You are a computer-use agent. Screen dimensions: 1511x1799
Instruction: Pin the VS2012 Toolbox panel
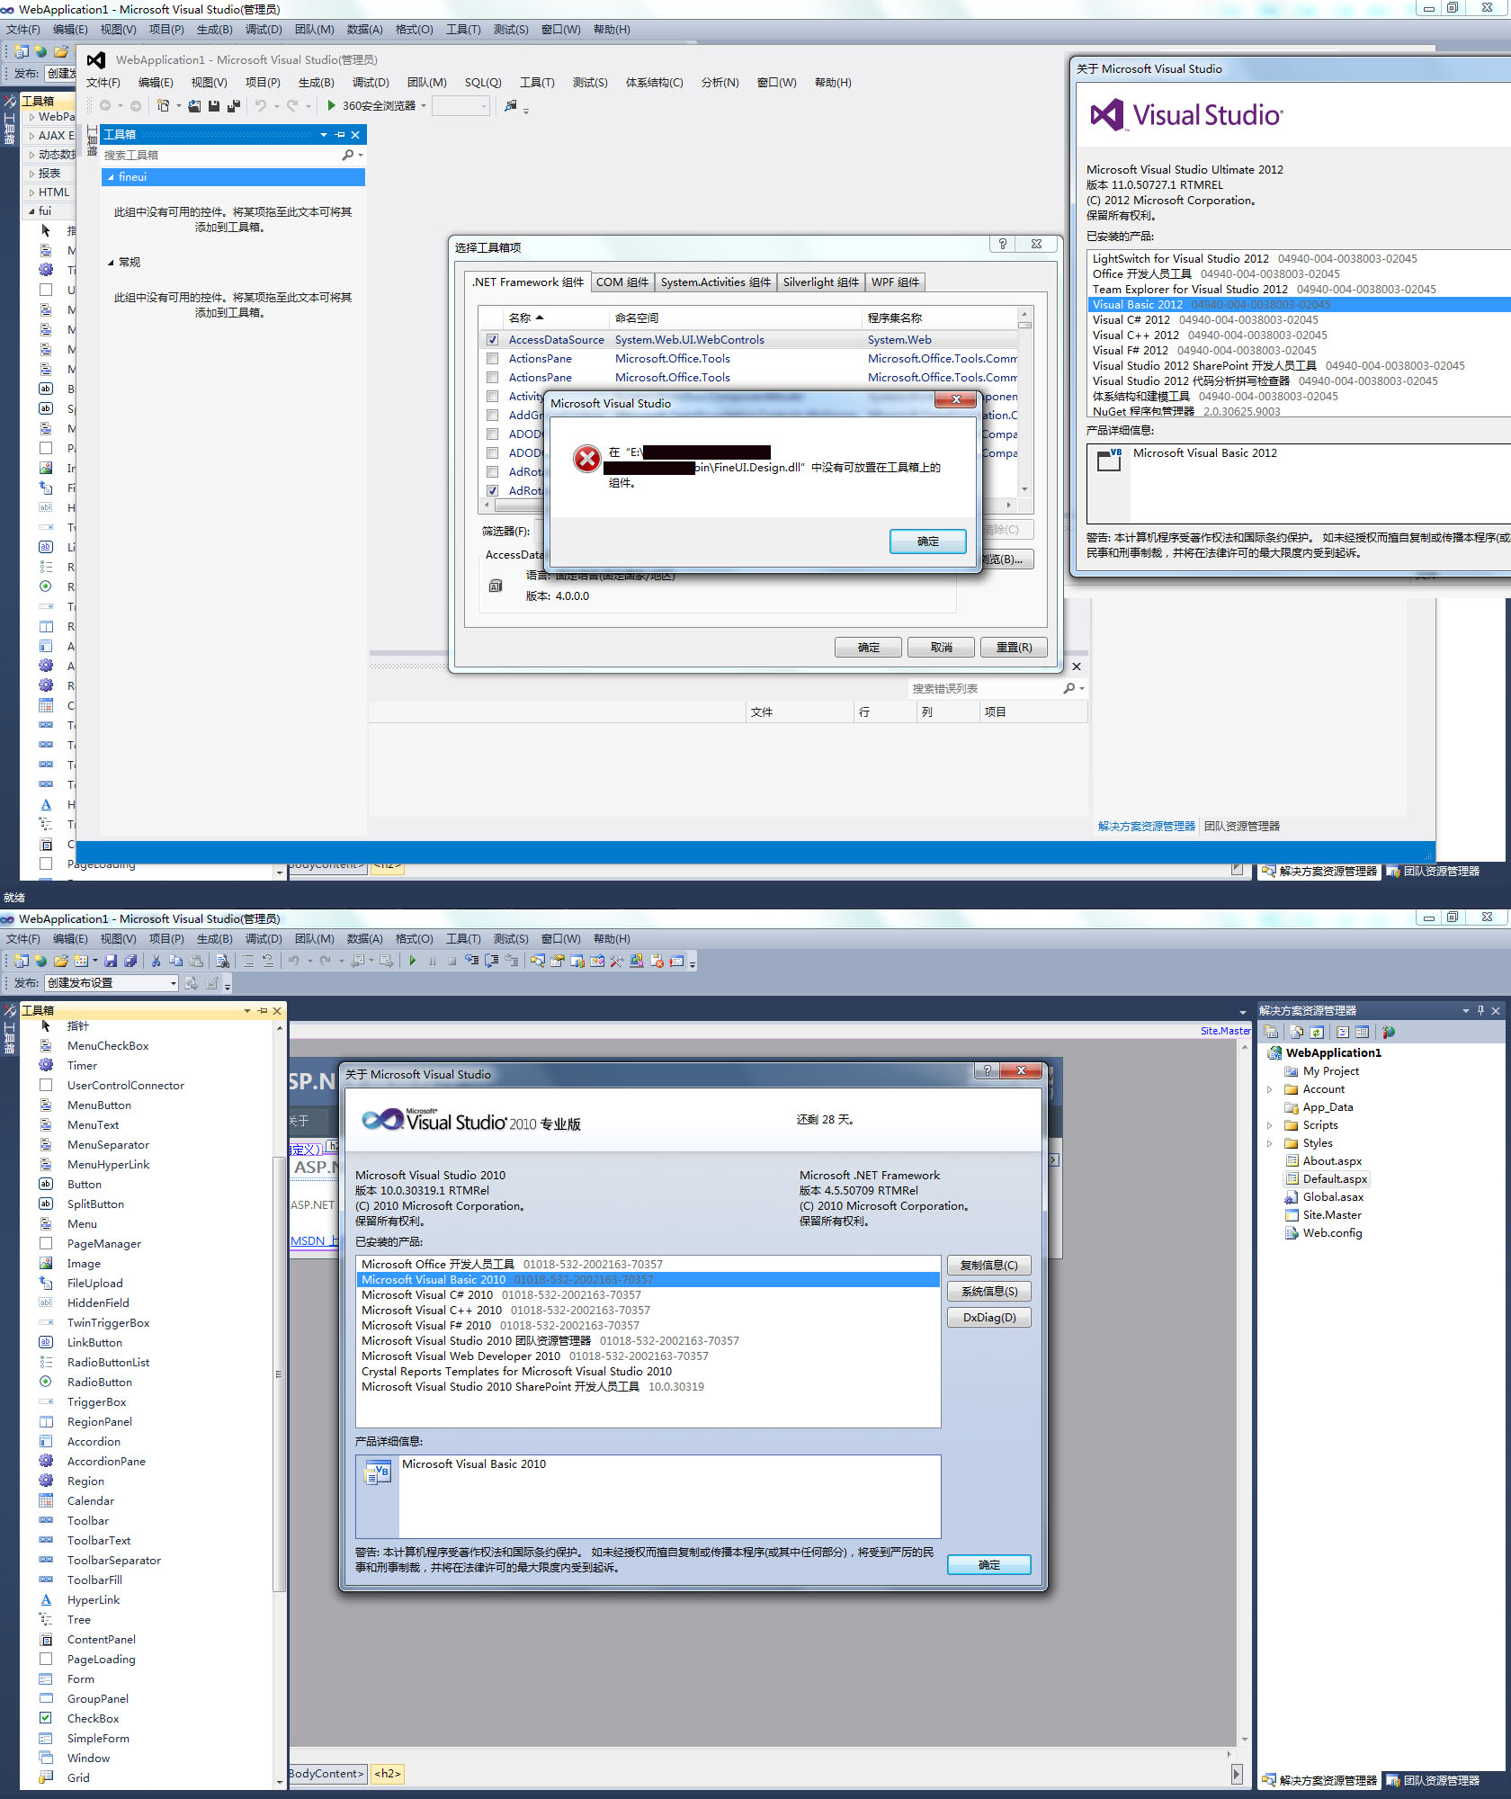(340, 135)
